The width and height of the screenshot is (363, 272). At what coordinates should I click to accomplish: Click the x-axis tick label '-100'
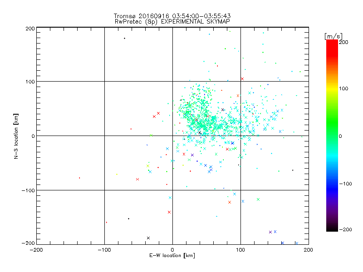pyautogui.click(x=104, y=250)
